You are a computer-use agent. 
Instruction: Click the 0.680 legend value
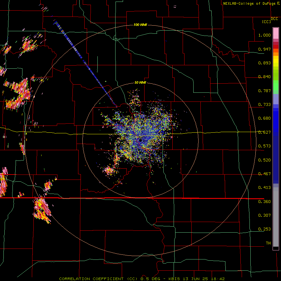tap(264, 118)
